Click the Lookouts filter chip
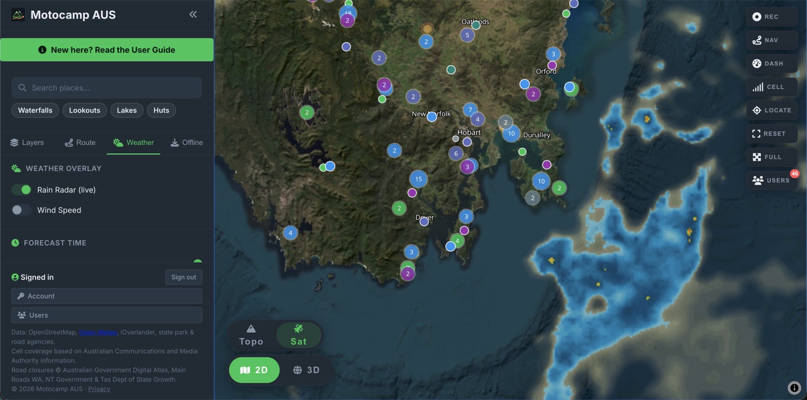This screenshot has width=807, height=400. point(85,110)
